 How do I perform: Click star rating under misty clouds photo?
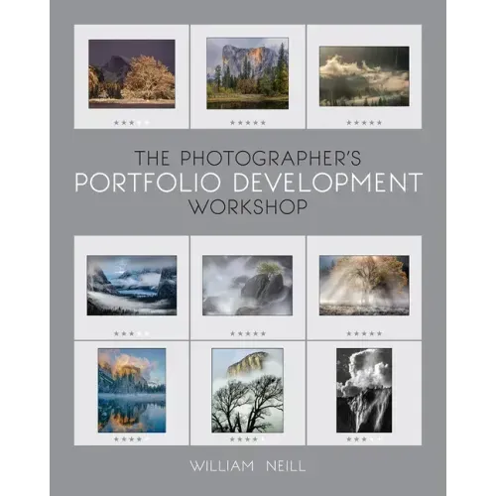pyautogui.click(x=364, y=123)
